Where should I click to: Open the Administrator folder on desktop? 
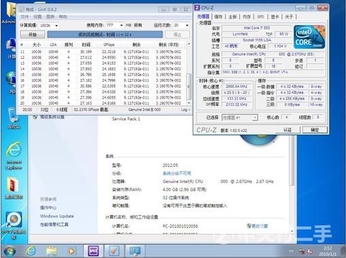pyautogui.click(x=9, y=12)
